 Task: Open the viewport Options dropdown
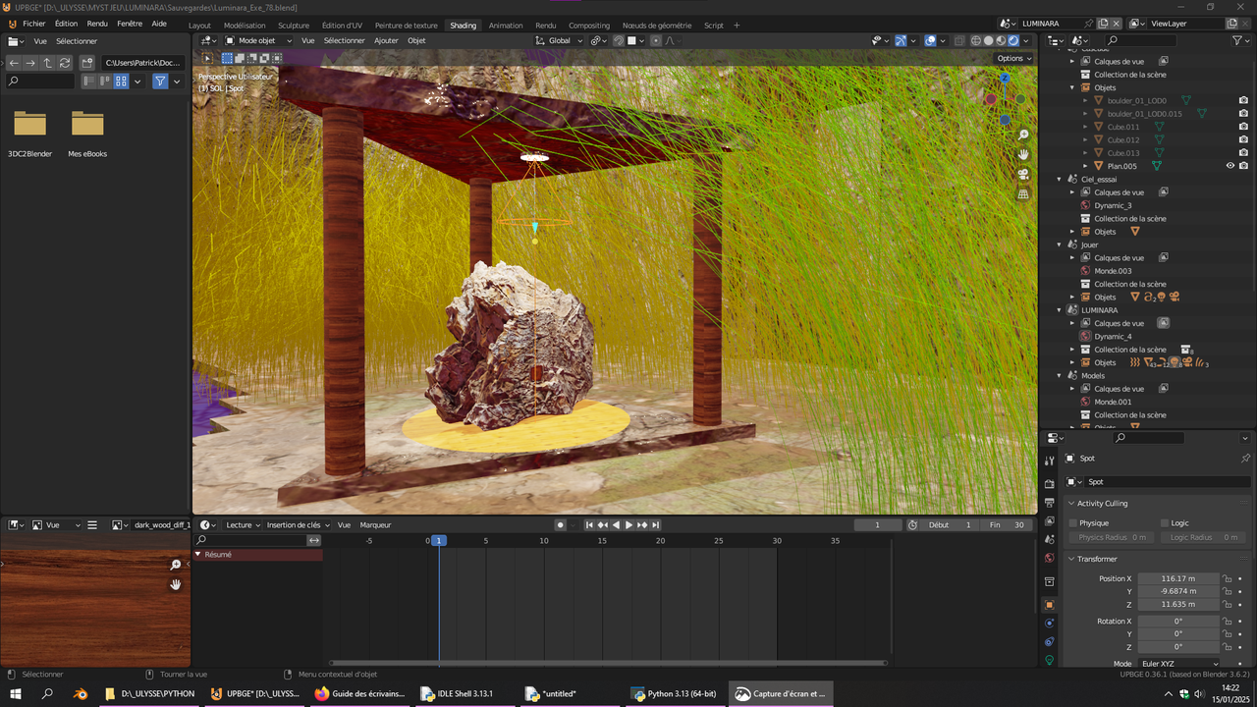coord(1014,58)
